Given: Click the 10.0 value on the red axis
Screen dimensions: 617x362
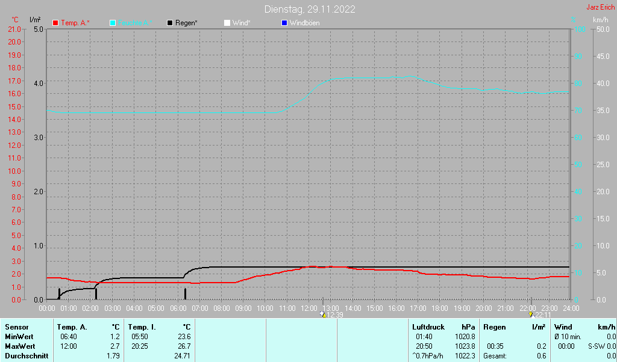Looking at the screenshot, I should point(14,171).
